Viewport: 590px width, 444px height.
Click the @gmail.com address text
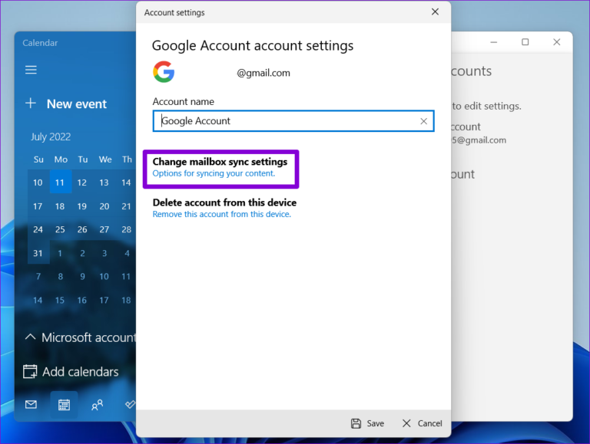point(264,73)
